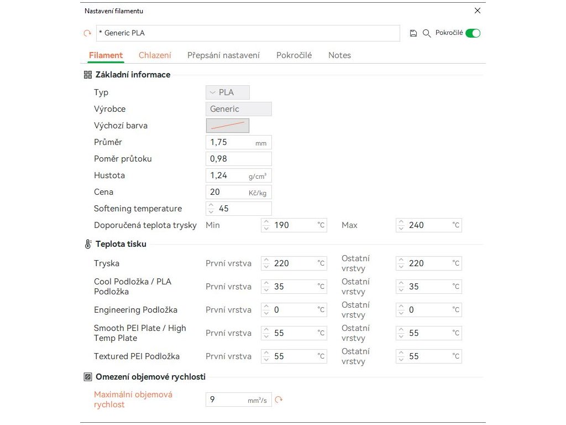Click the Tryska první vrstva temperature stepper
Viewport: 566px width, 425px height.
tap(266, 263)
